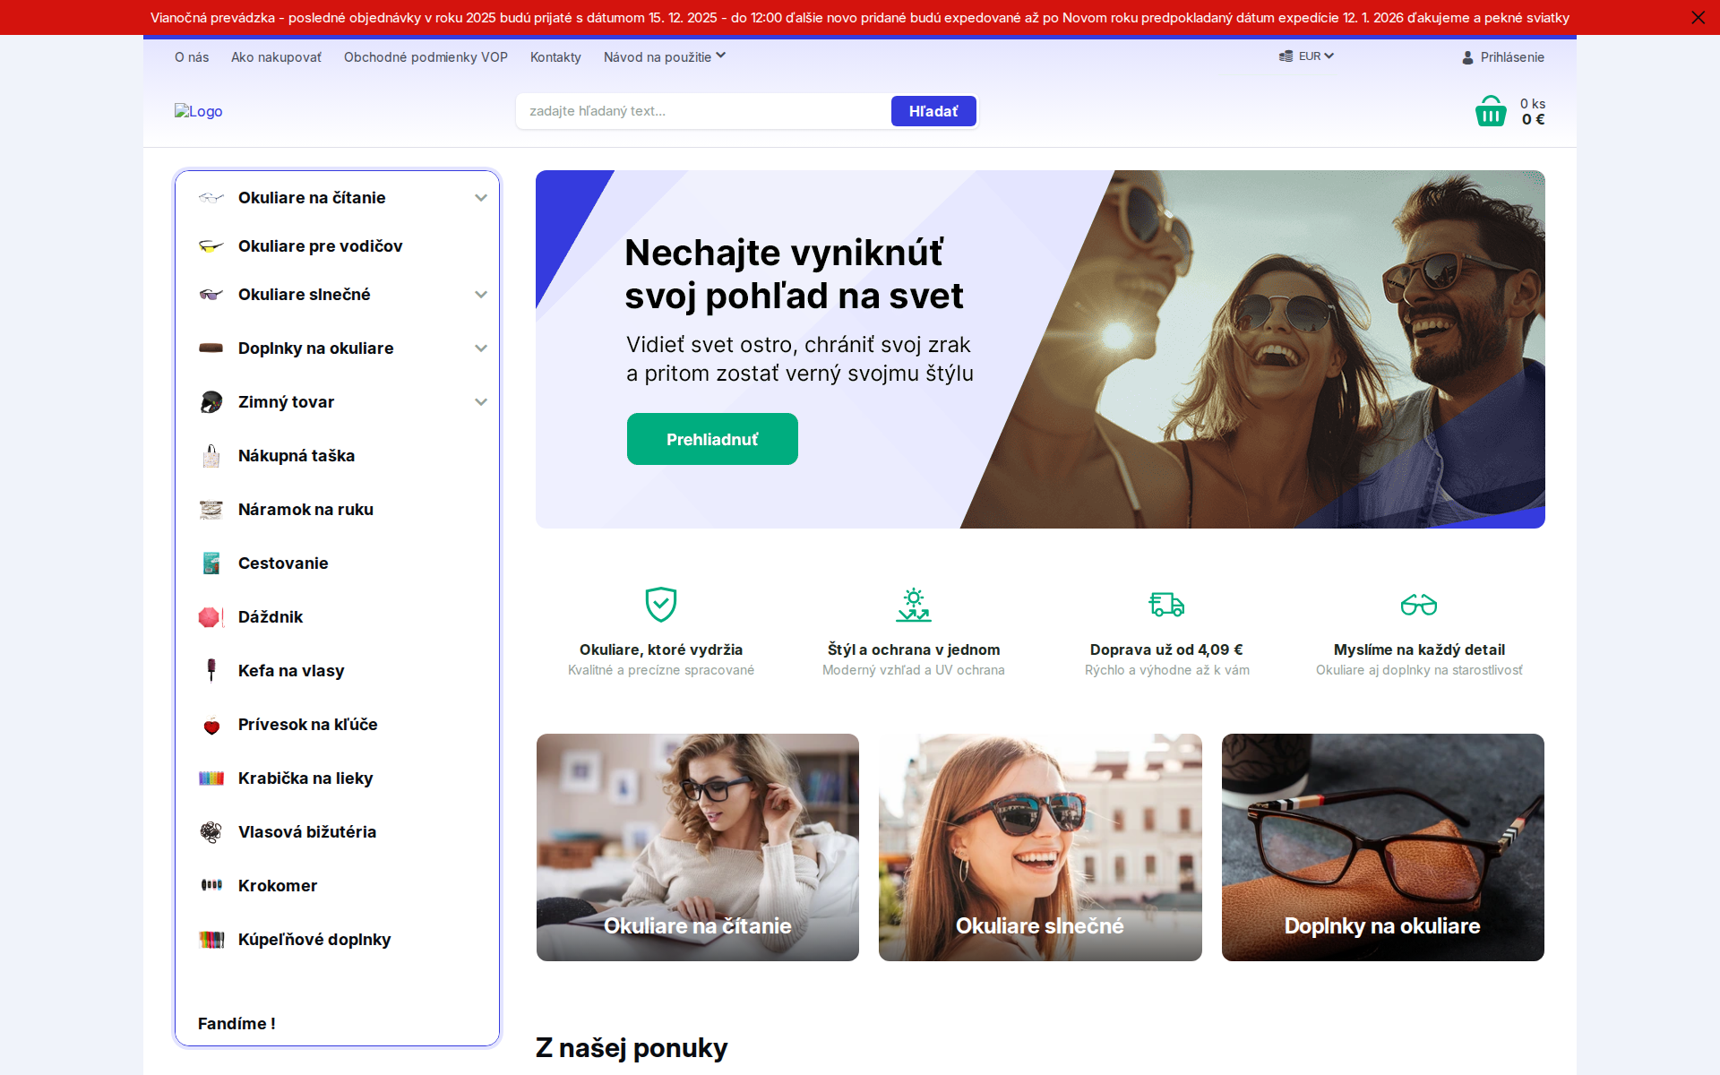1720x1075 pixels.
Task: Open the Obchodné podmienky VOP page
Action: (425, 56)
